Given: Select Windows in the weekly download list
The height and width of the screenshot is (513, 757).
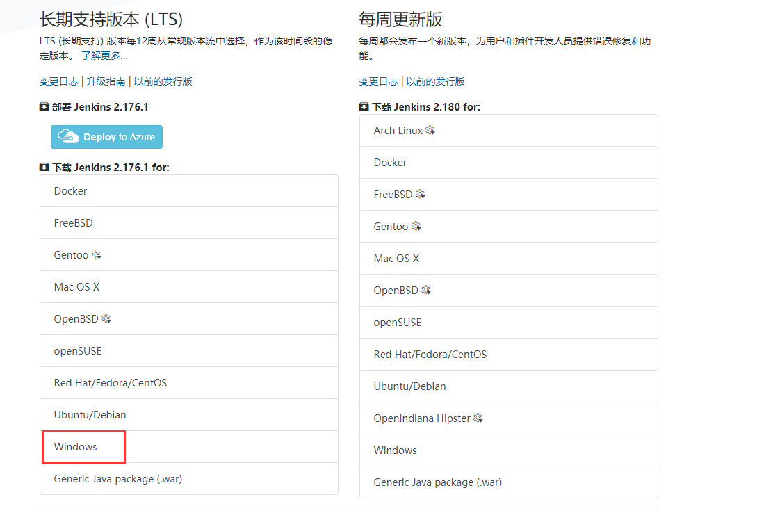Looking at the screenshot, I should [x=509, y=450].
